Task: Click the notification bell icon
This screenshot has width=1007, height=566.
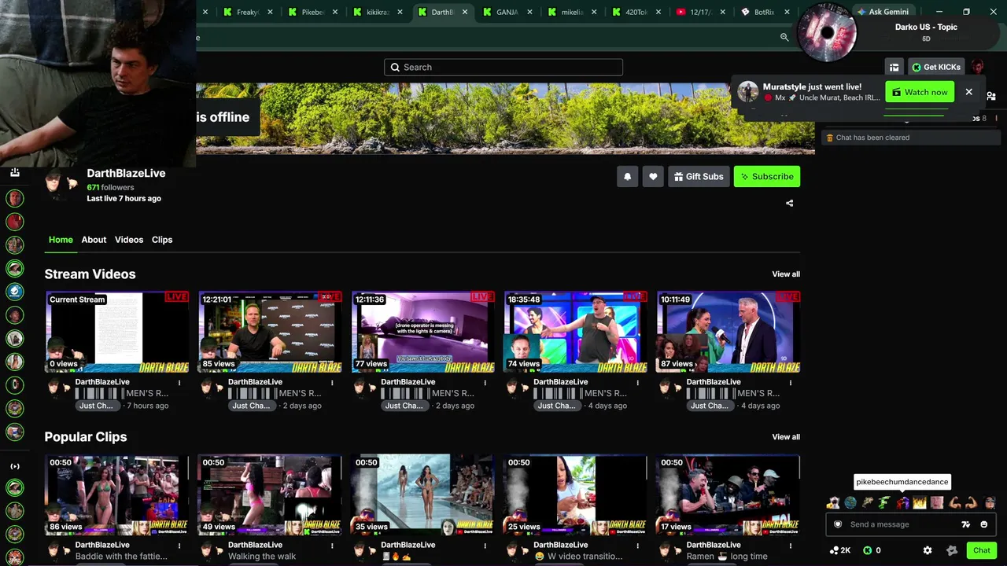Action: pyautogui.click(x=627, y=177)
